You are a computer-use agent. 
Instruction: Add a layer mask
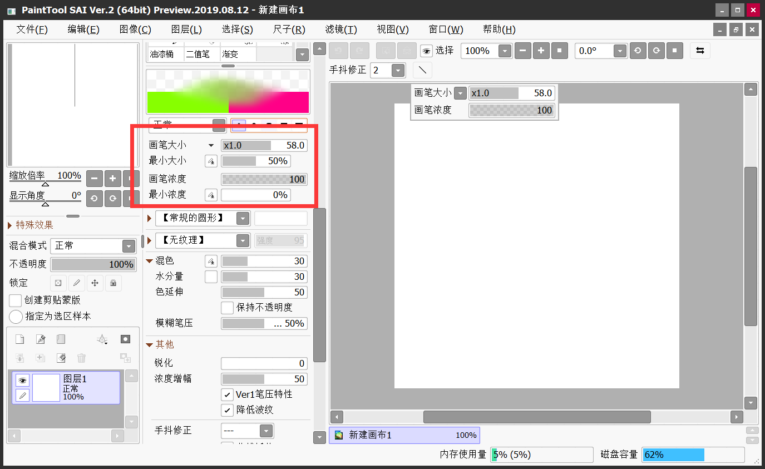(x=126, y=339)
